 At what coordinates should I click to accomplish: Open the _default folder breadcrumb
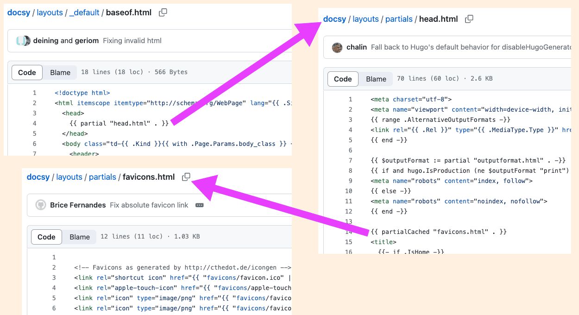[84, 13]
